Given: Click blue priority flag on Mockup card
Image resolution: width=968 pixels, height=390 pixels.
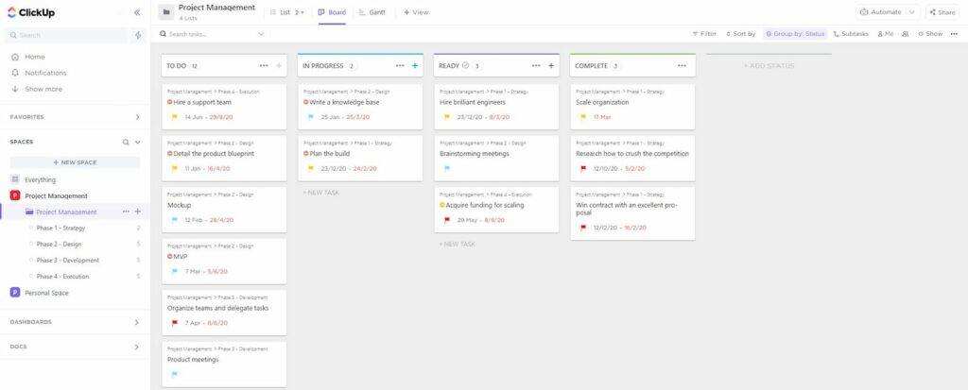Looking at the screenshot, I should click(x=175, y=220).
